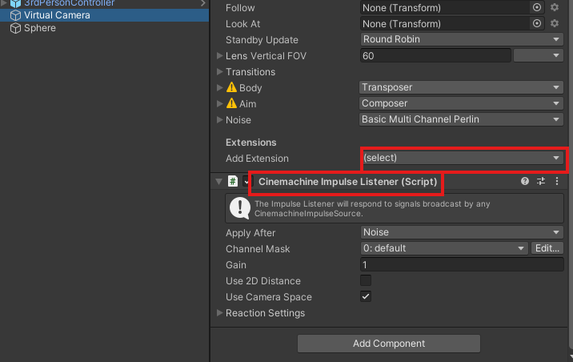Expand the Noise section

(219, 119)
